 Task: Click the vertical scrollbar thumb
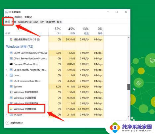pyautogui.click(x=129, y=87)
